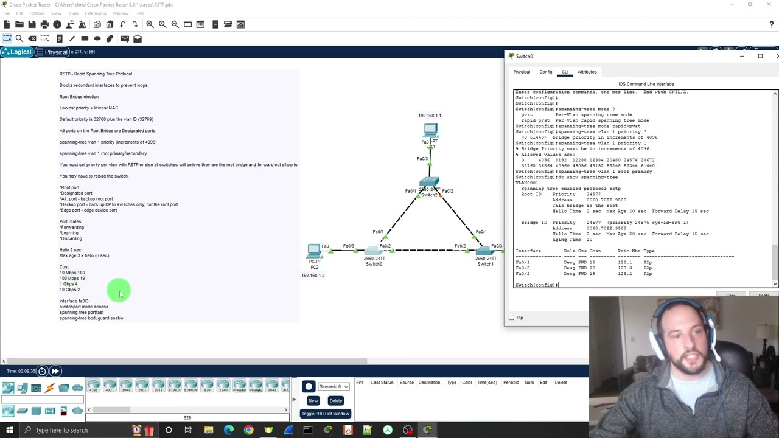Click the Zoom Out magnifier icon
The width and height of the screenshot is (779, 438).
[175, 24]
